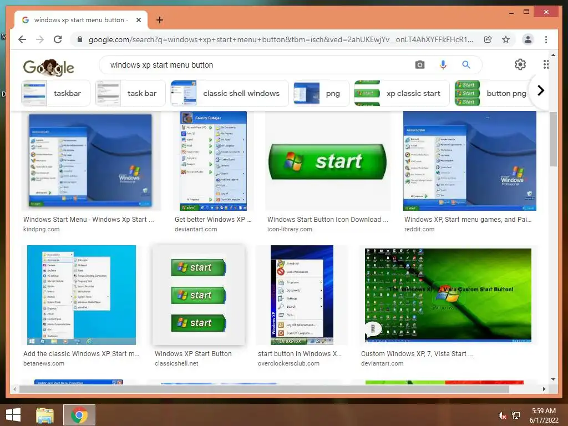The image size is (568, 426).
Task: Open Google quick settings gear
Action: (x=520, y=64)
